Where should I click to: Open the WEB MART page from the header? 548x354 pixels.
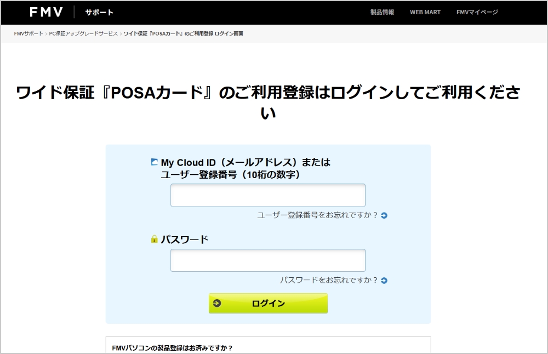425,12
